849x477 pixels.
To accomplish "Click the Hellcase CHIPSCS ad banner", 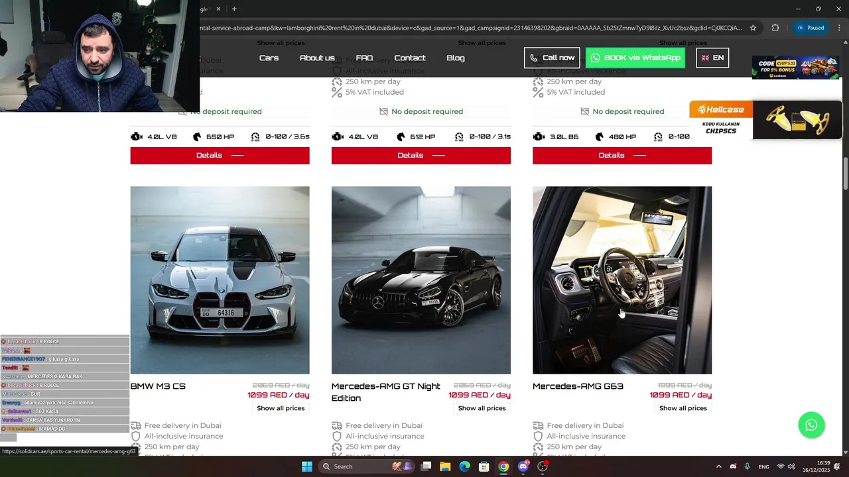I will click(765, 119).
